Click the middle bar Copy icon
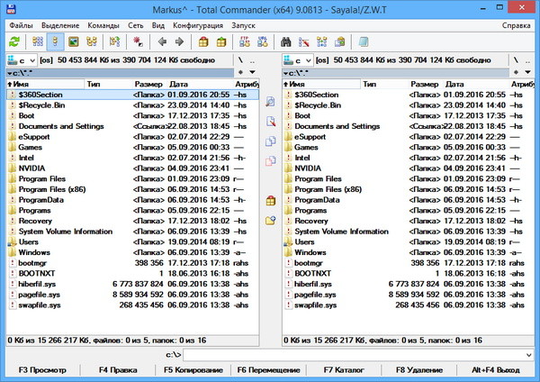This screenshot has height=382, width=540. (x=271, y=141)
